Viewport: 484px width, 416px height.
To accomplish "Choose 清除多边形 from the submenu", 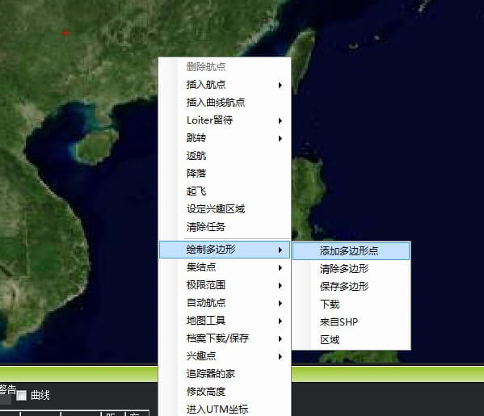I will (x=351, y=269).
